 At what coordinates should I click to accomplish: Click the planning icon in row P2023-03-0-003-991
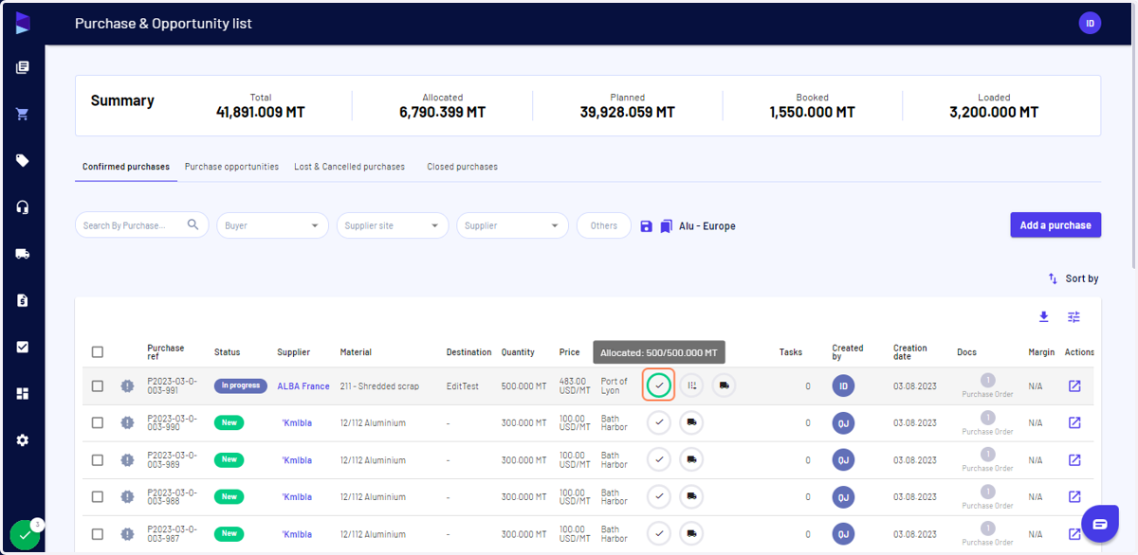[x=691, y=385]
